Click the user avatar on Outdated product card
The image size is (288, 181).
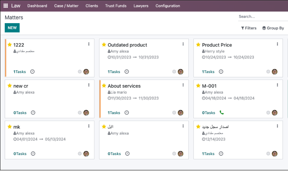click(x=180, y=72)
